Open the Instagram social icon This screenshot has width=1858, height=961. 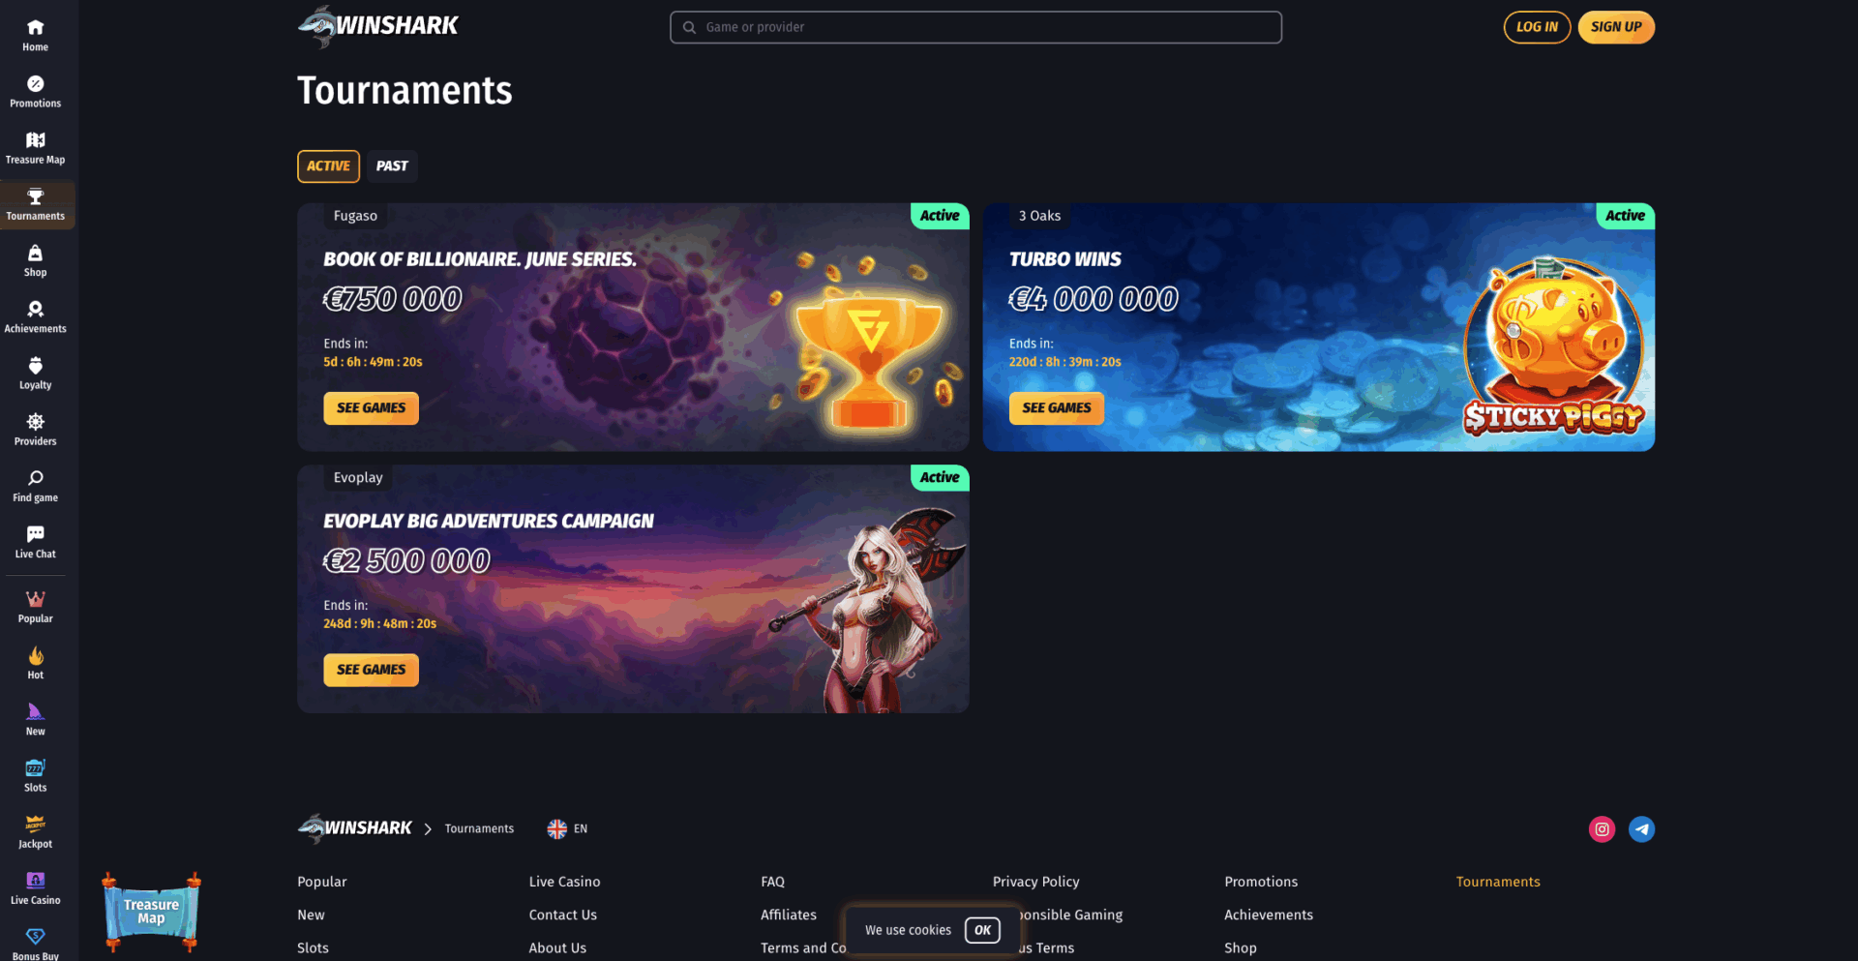click(1603, 829)
